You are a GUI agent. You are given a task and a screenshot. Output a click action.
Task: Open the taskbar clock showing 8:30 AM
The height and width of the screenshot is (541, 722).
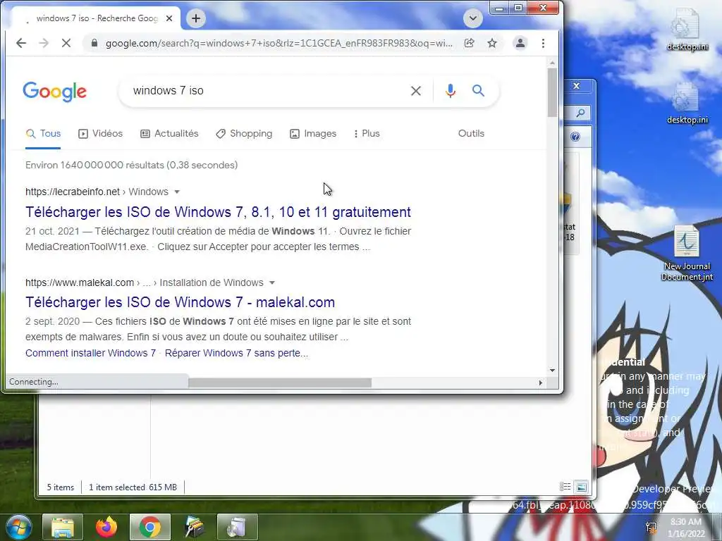pyautogui.click(x=686, y=528)
